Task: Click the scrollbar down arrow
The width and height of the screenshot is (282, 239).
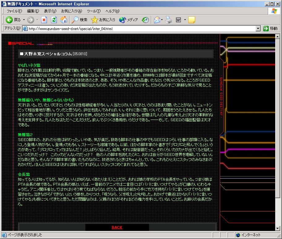Action: click(277, 228)
